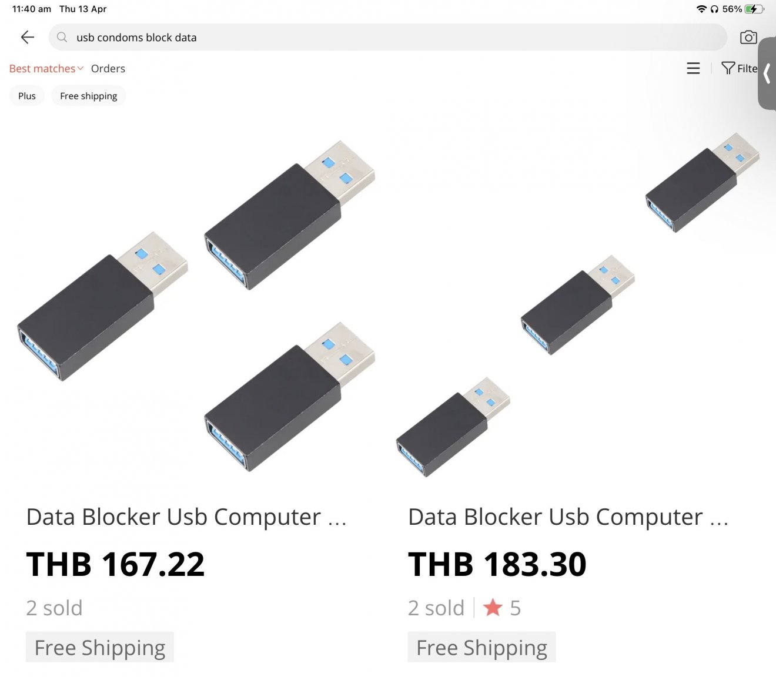Image resolution: width=776 pixels, height=677 pixels.
Task: Click the red star rating icon
Action: click(x=493, y=608)
